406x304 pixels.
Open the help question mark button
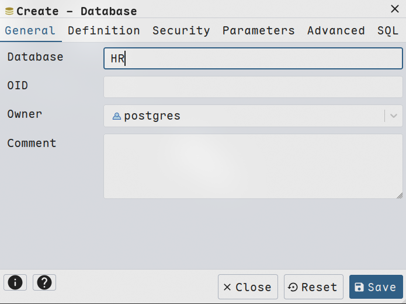(x=44, y=282)
